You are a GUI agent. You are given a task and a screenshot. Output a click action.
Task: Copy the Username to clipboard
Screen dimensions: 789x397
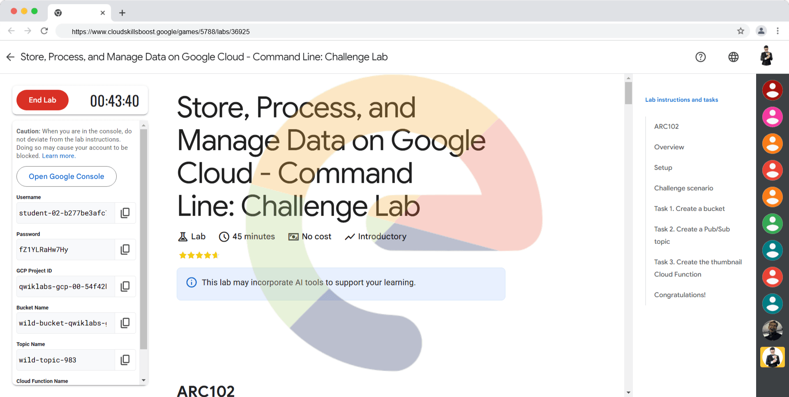(125, 213)
